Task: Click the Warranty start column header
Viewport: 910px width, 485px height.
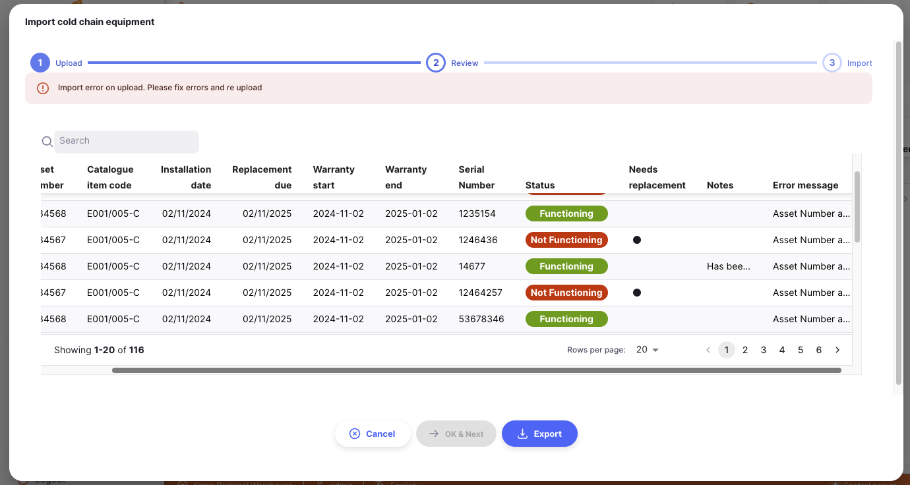Action: [x=334, y=177]
